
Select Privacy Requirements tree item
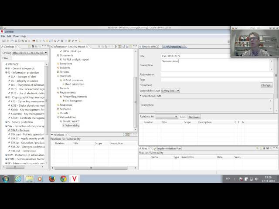(x=75, y=97)
